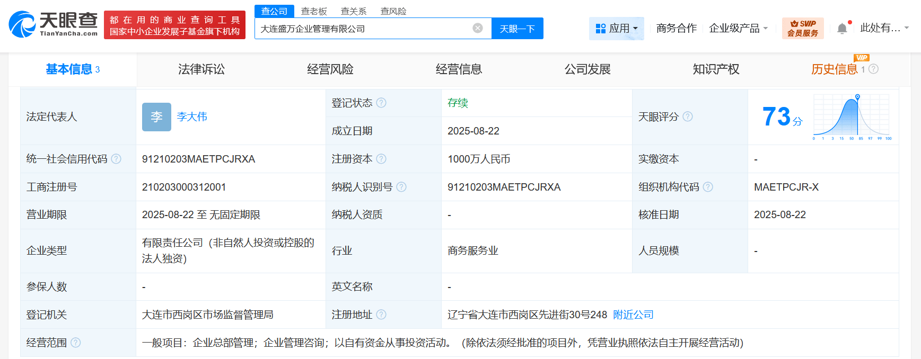Click the business term 2025-08-22 至 无固定期限
This screenshot has height=359, width=921.
[201, 214]
